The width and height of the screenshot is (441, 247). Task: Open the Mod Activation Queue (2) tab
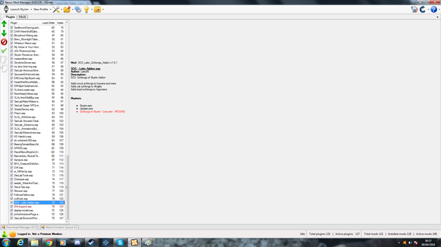[59, 227]
